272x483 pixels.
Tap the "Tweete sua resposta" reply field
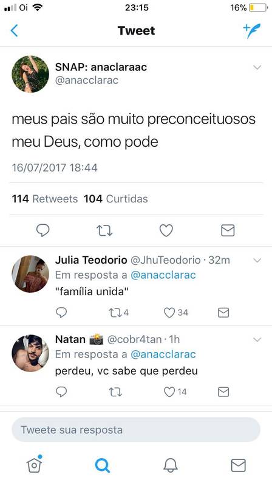[136, 430]
